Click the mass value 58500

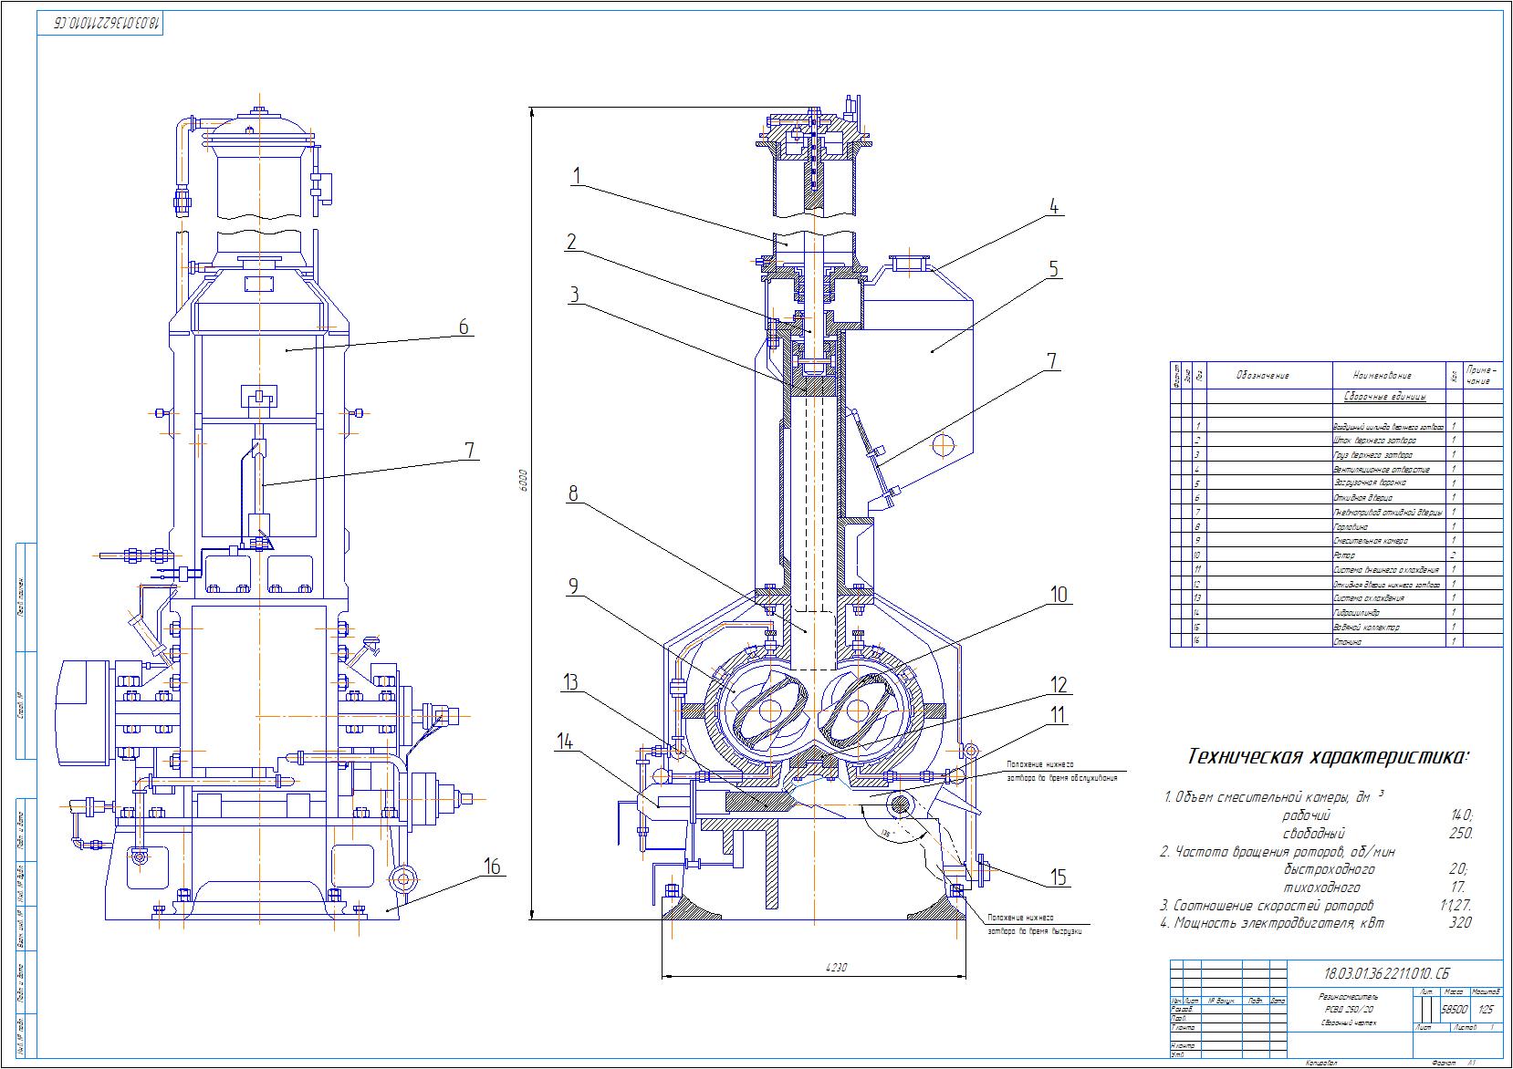(x=1454, y=1010)
